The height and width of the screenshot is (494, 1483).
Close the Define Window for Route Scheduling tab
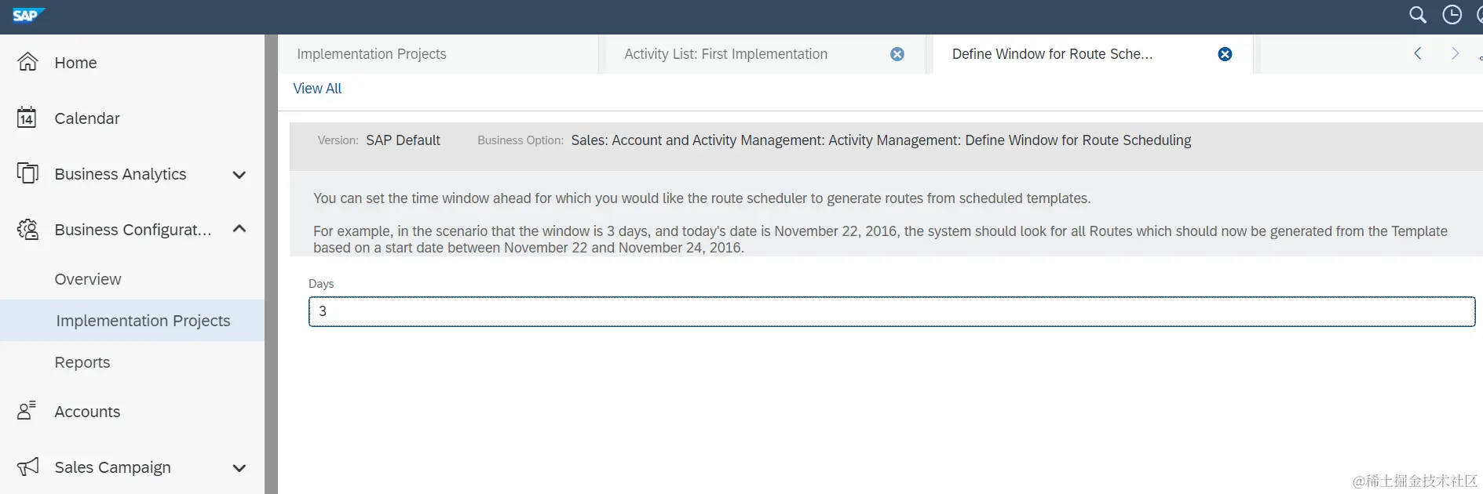click(x=1225, y=54)
